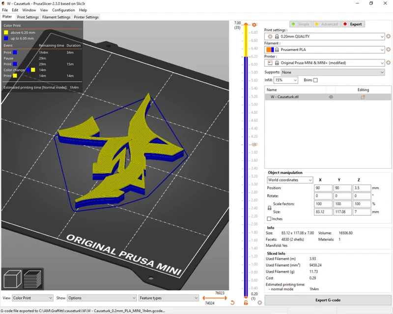Open the Help menu

click(83, 10)
